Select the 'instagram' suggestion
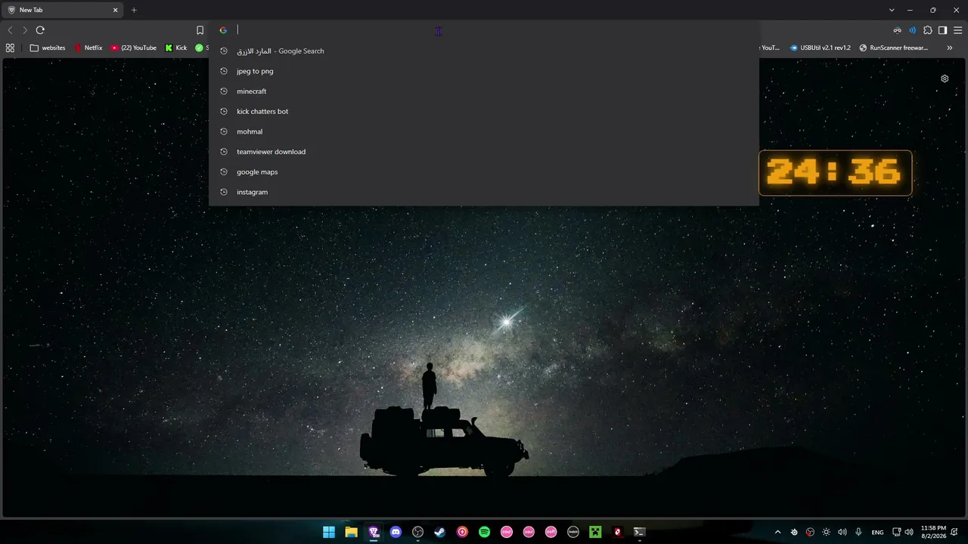 pos(484,192)
